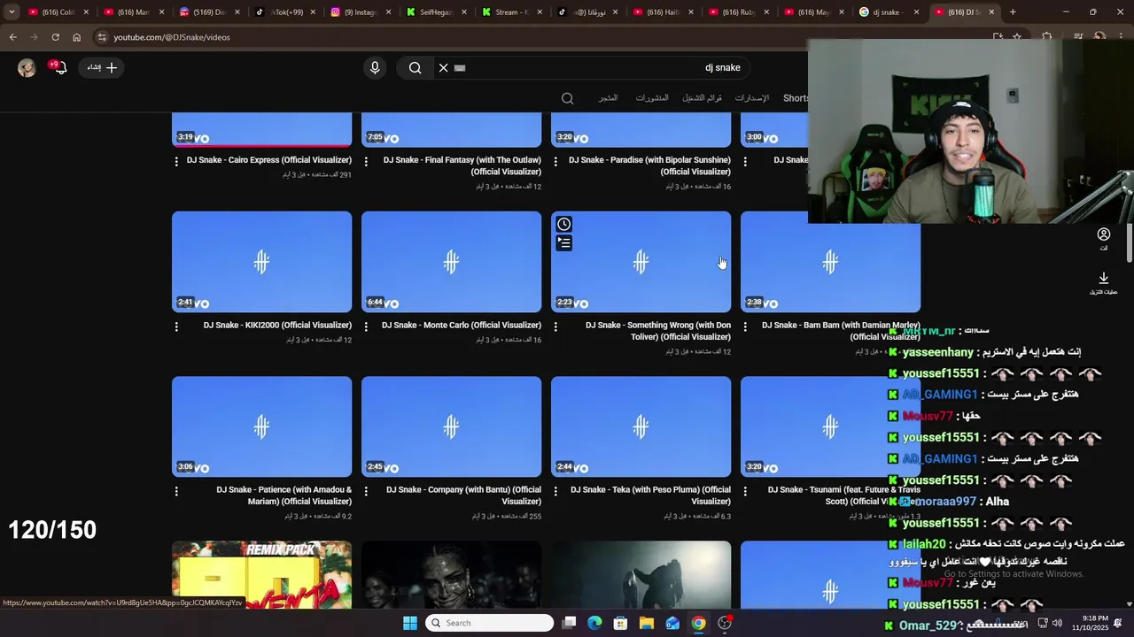
Task: Click the magnifier search icon beside the search box
Action: (x=415, y=67)
